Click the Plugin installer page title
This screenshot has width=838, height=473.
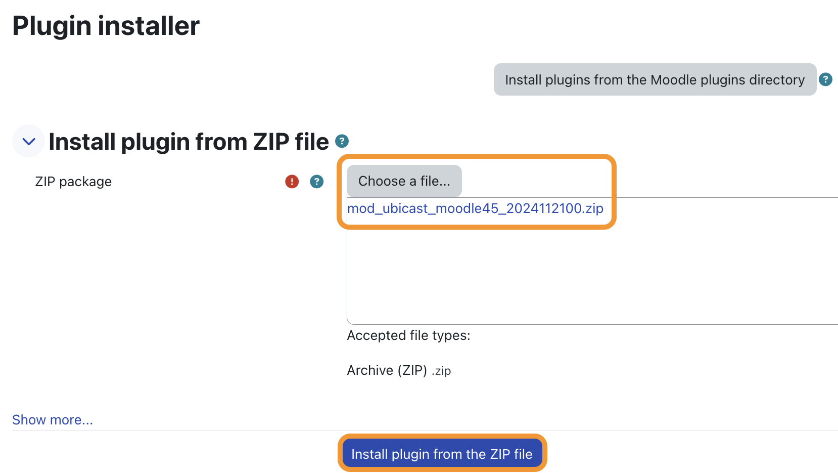(x=106, y=26)
